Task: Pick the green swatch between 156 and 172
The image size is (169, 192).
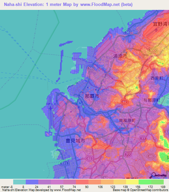Action: click(145, 182)
